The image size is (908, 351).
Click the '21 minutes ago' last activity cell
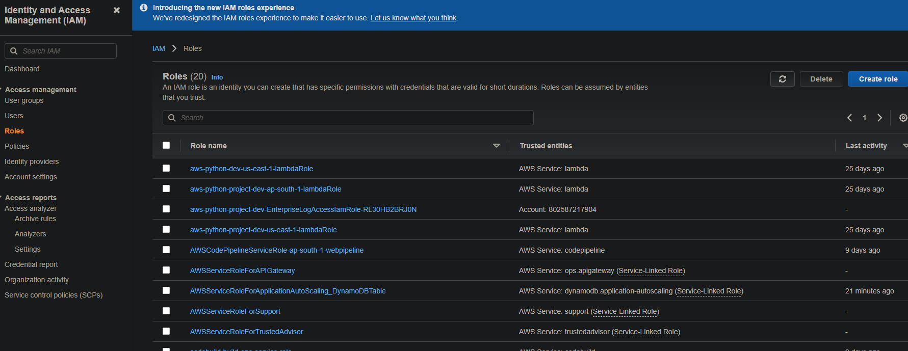point(870,291)
